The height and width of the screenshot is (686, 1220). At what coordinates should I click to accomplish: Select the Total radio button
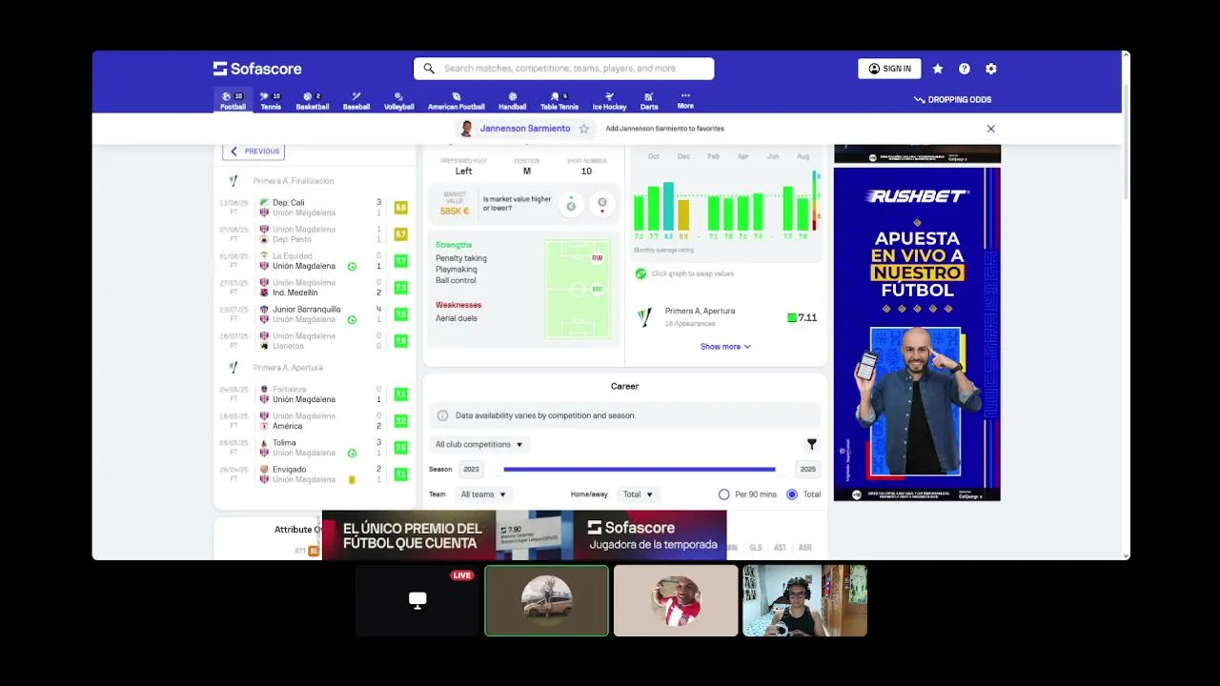point(792,494)
